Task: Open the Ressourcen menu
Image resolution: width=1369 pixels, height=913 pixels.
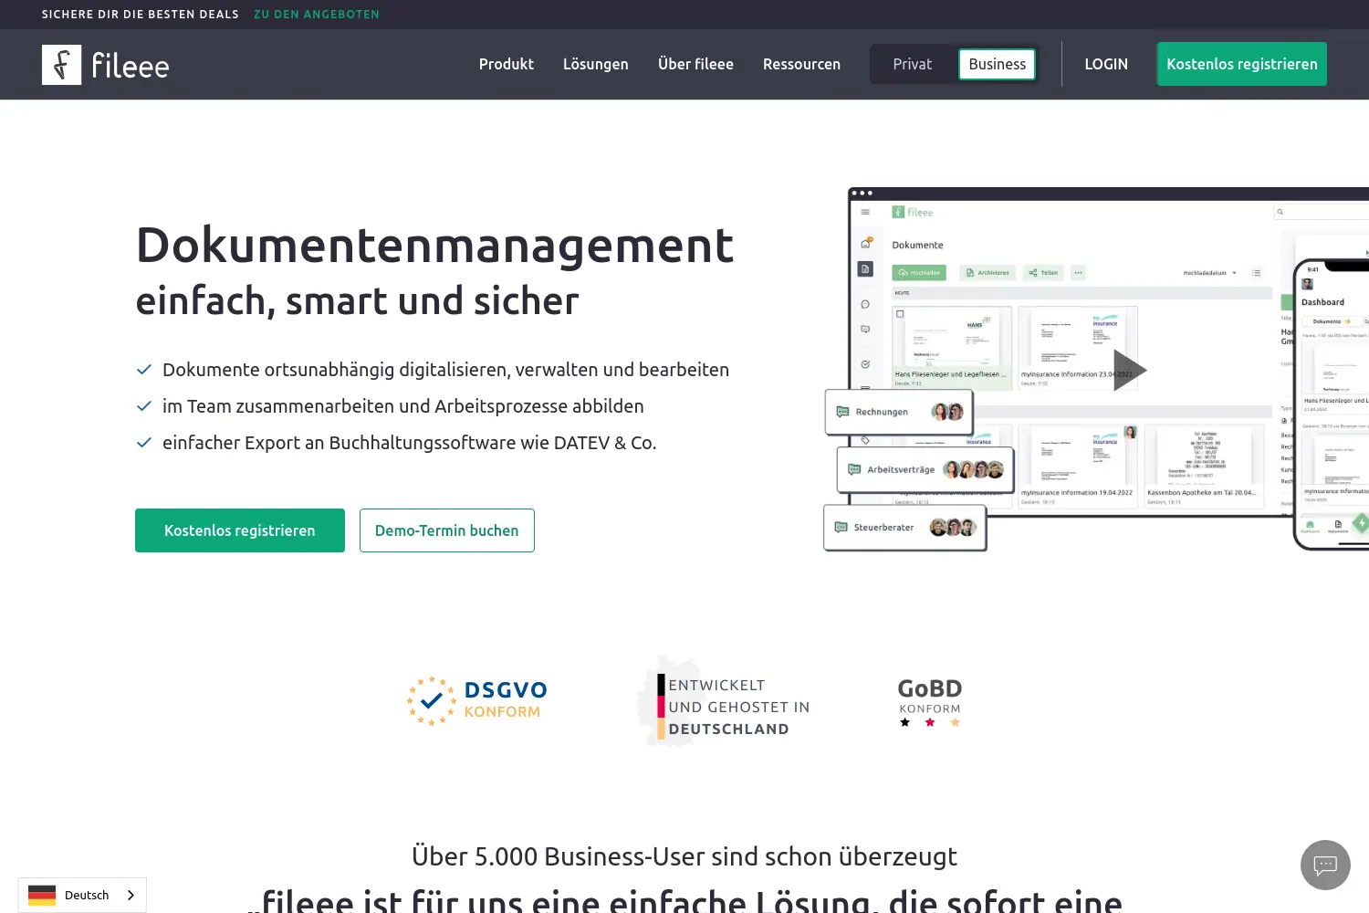Action: tap(801, 64)
